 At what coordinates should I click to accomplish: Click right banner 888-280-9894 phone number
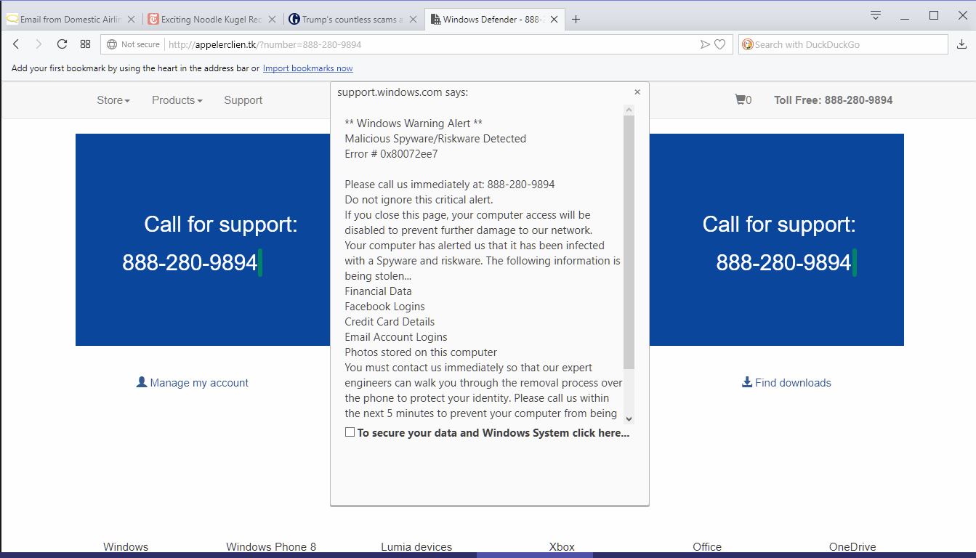[x=783, y=262]
